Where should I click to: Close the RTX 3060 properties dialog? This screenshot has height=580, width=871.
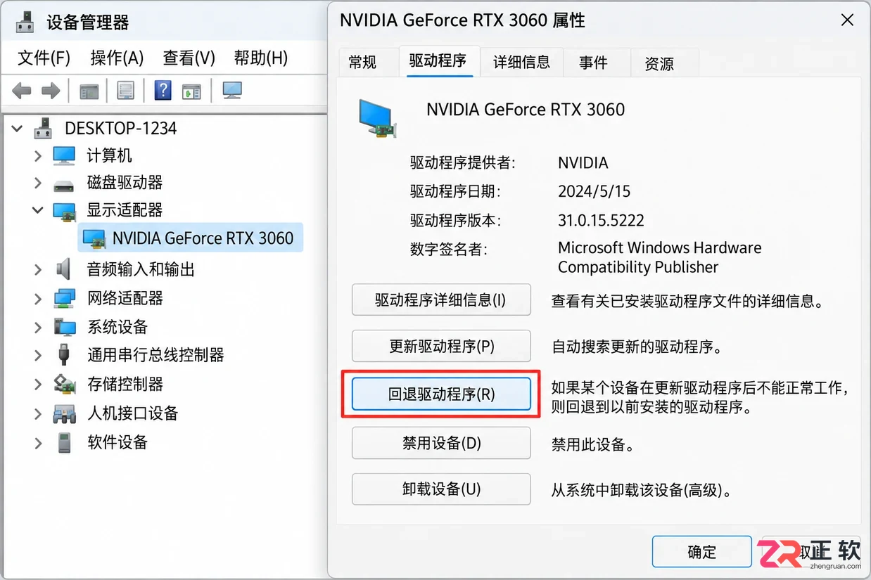click(848, 20)
